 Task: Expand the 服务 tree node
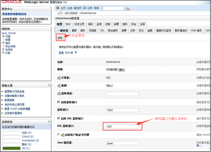[3, 43]
